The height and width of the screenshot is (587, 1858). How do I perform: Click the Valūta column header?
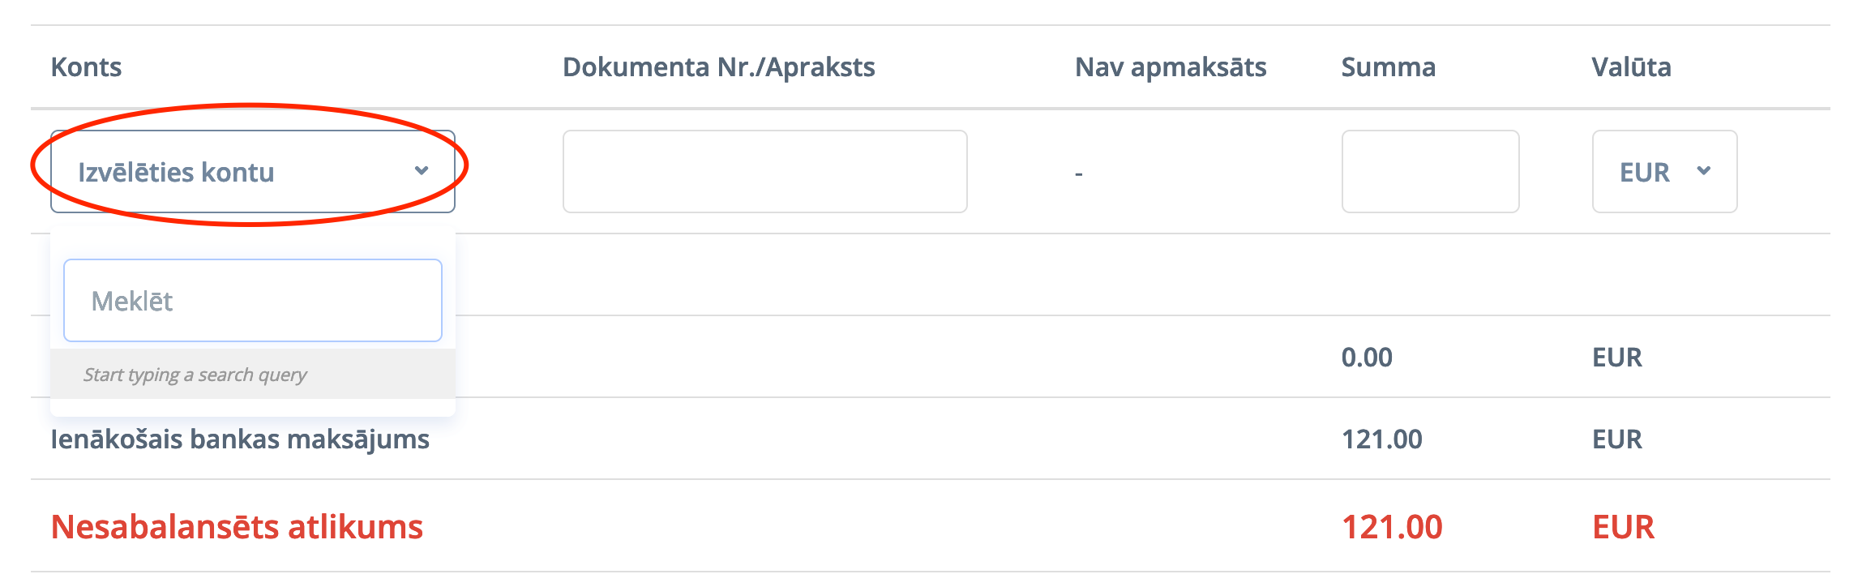(x=1630, y=67)
